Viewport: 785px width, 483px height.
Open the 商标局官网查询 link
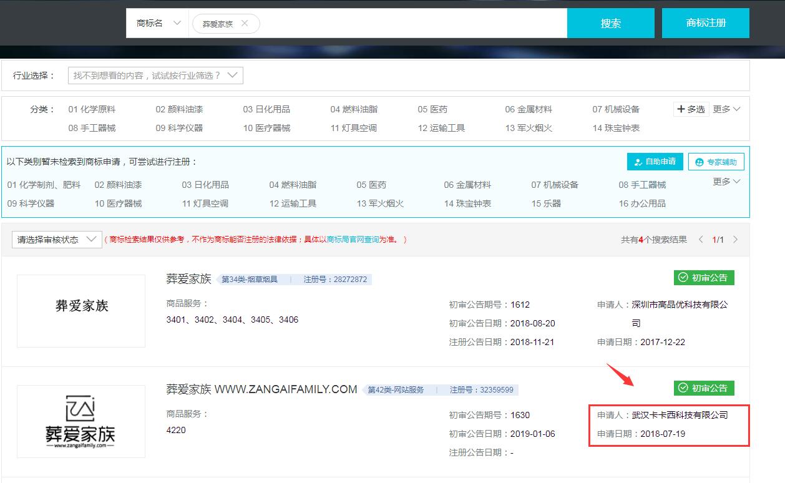[x=353, y=240]
